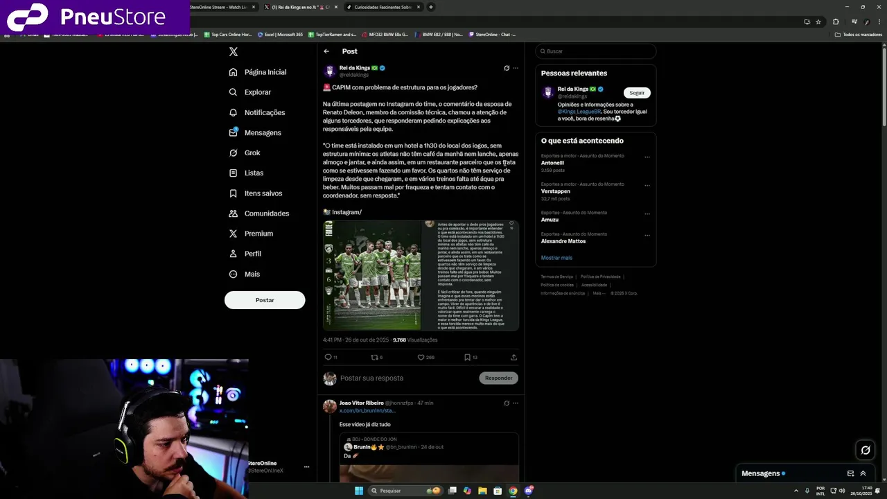Image resolution: width=887 pixels, height=499 pixels.
Task: Open Google Chrome from the taskbar
Action: click(513, 491)
